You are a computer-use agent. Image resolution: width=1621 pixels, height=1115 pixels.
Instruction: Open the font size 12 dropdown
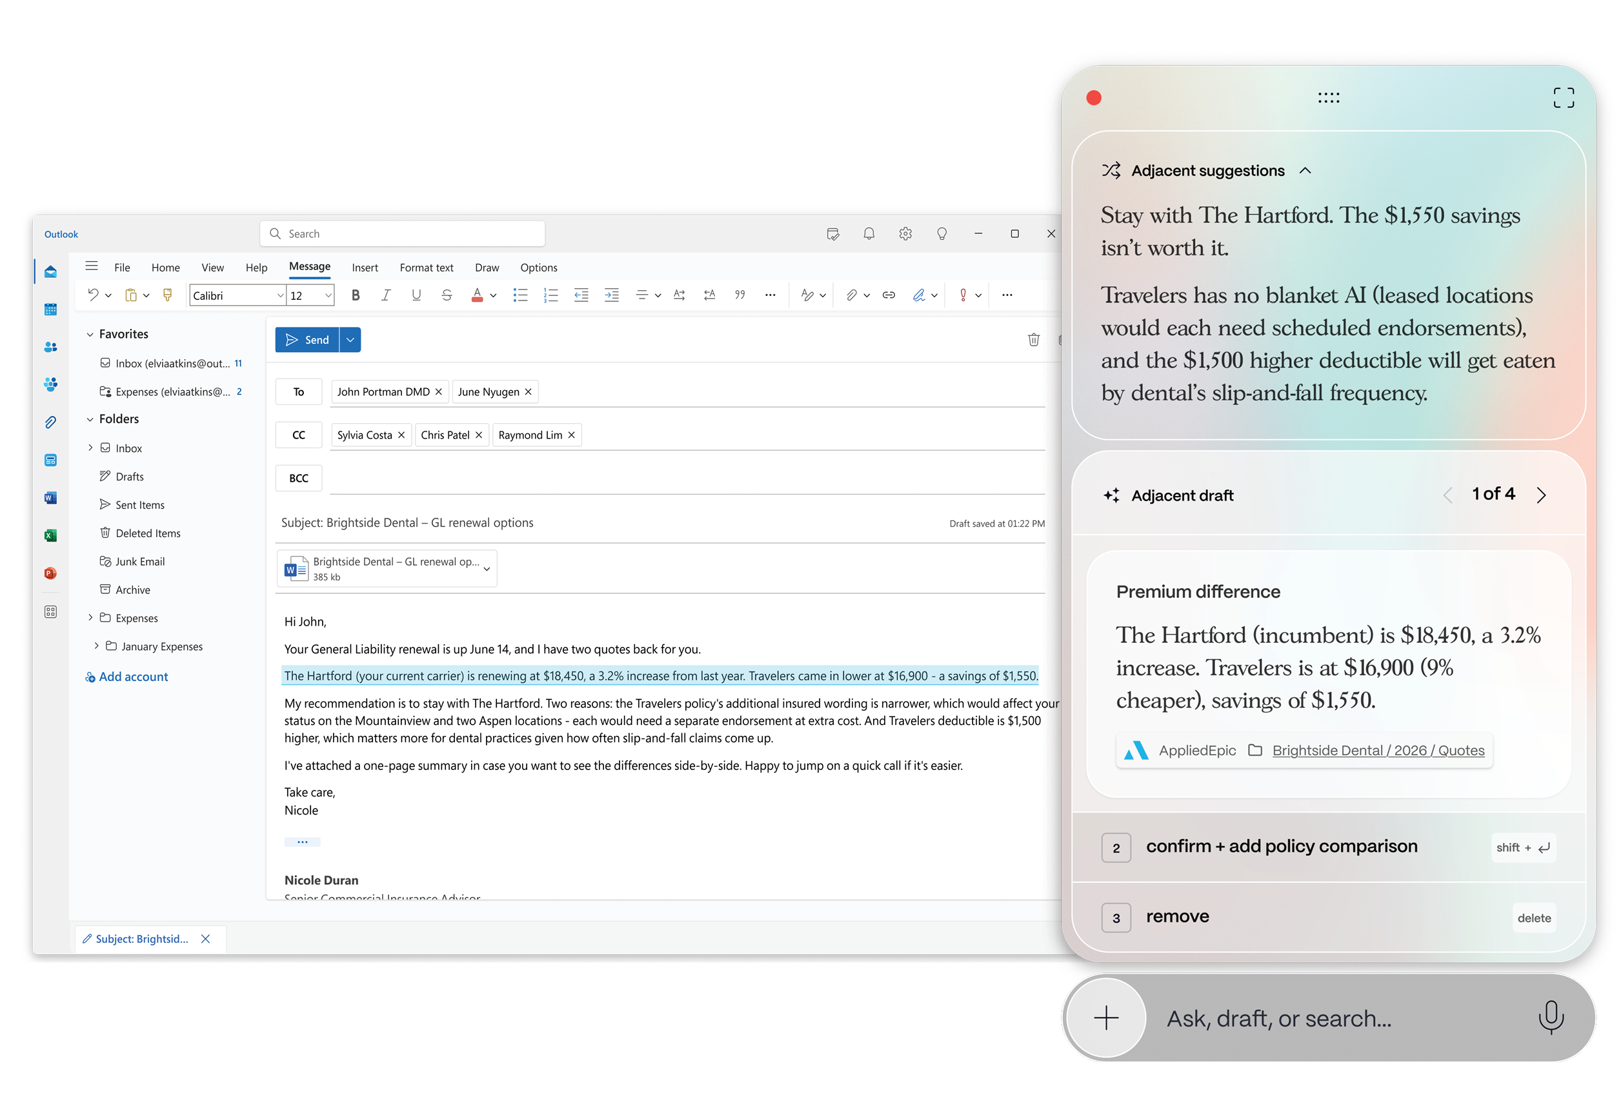pos(328,295)
